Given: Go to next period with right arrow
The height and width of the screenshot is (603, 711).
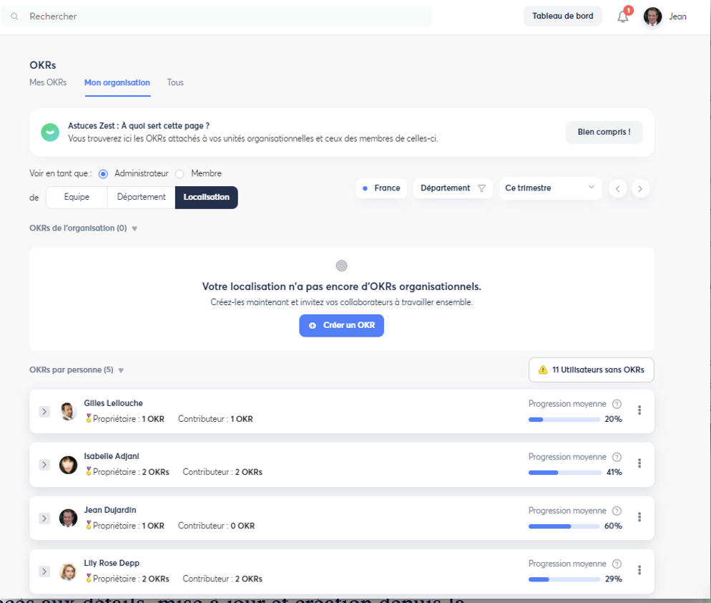Looking at the screenshot, I should 640,188.
